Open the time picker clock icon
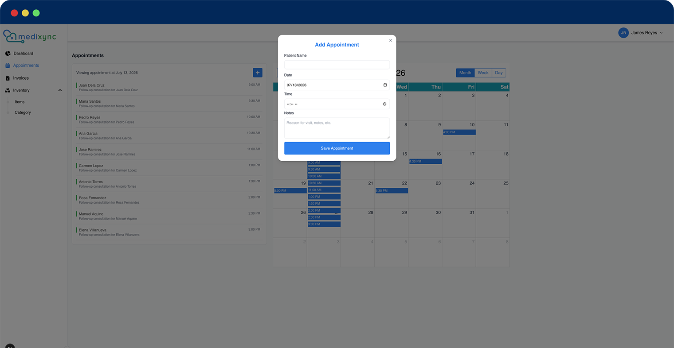This screenshot has width=674, height=348. click(x=384, y=104)
